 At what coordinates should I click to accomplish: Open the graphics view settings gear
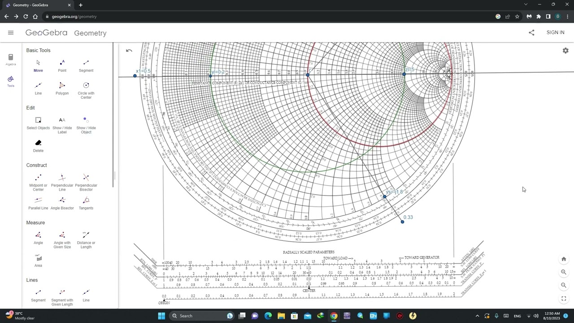point(565,51)
